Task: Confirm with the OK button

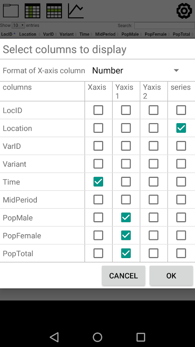Action: point(171,276)
